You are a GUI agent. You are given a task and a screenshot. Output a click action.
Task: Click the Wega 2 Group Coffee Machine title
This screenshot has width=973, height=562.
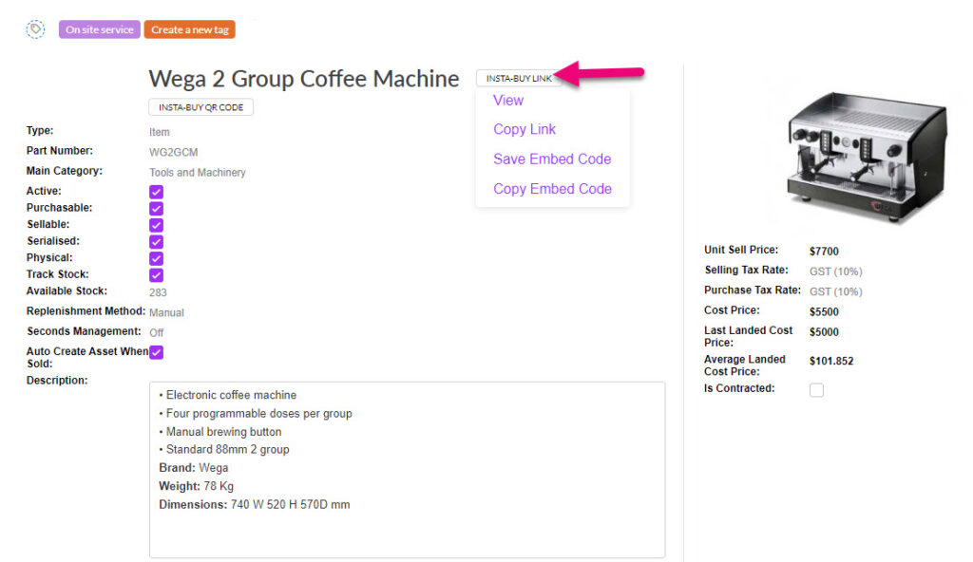click(304, 79)
